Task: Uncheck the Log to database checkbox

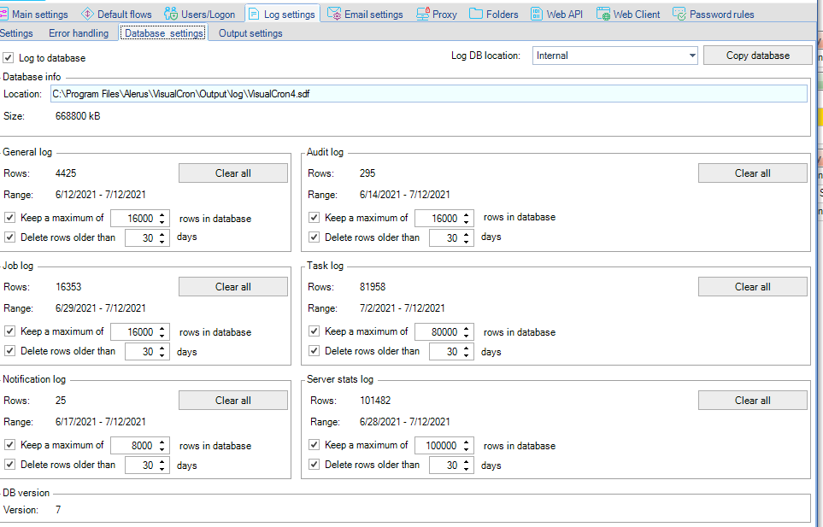Action: click(x=9, y=58)
